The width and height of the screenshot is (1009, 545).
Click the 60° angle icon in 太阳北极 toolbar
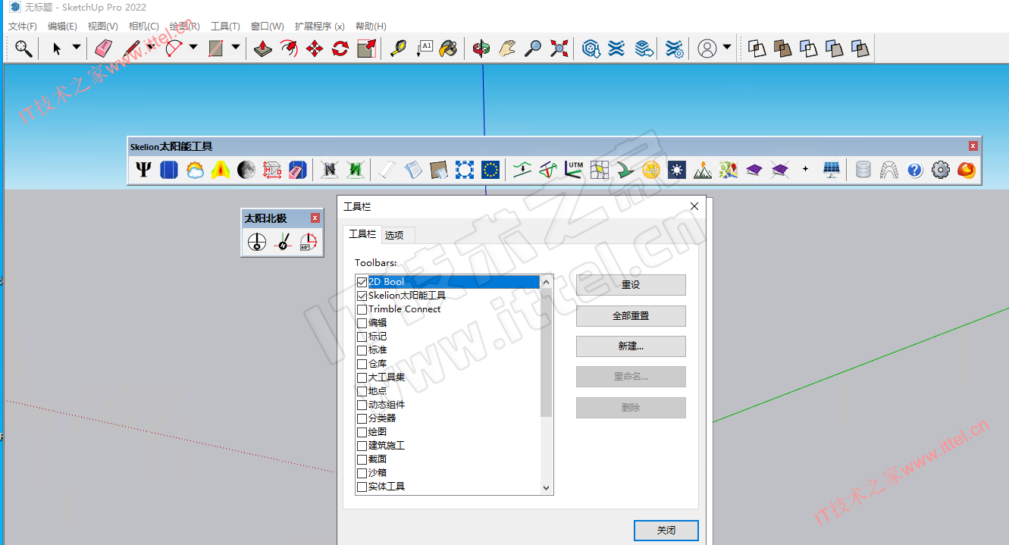coord(308,243)
